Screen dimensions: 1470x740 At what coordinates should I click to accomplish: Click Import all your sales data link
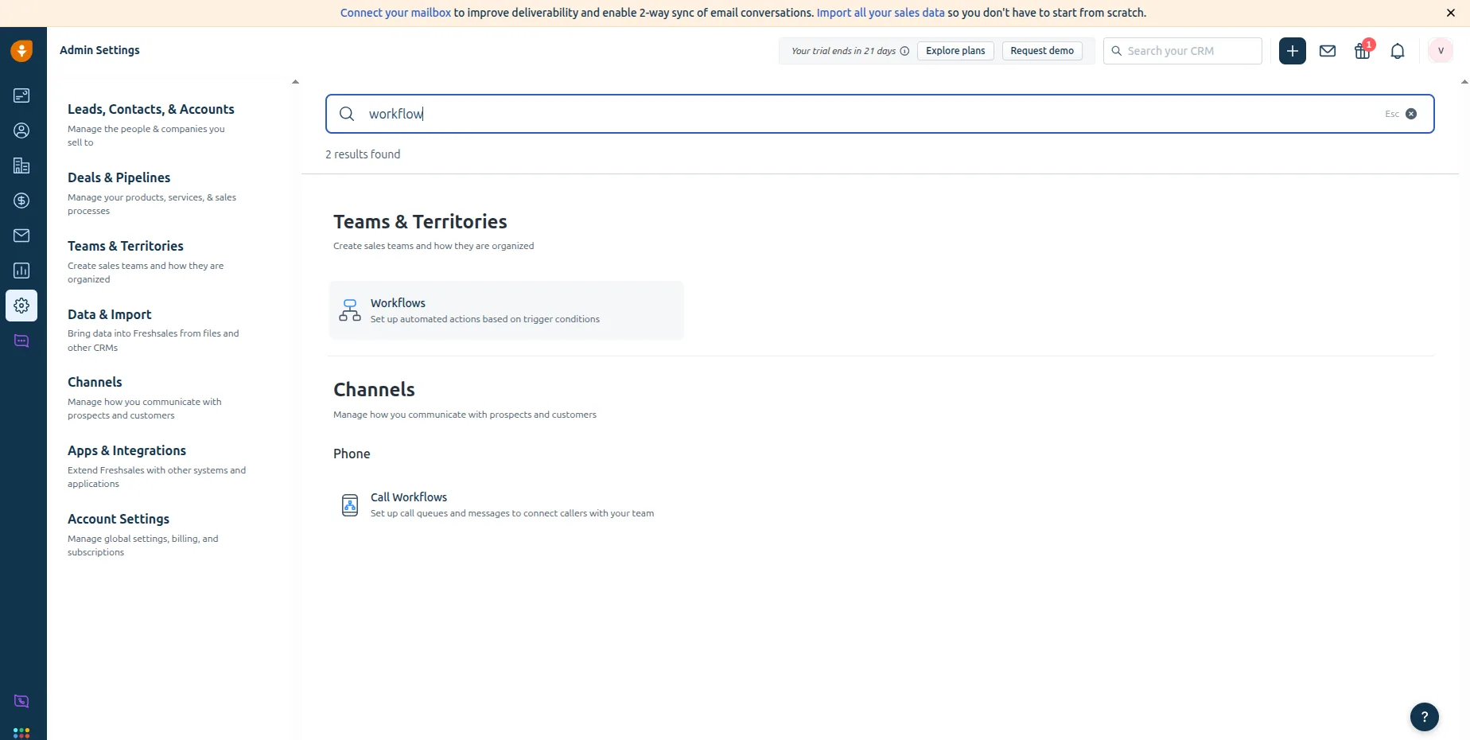881,13
